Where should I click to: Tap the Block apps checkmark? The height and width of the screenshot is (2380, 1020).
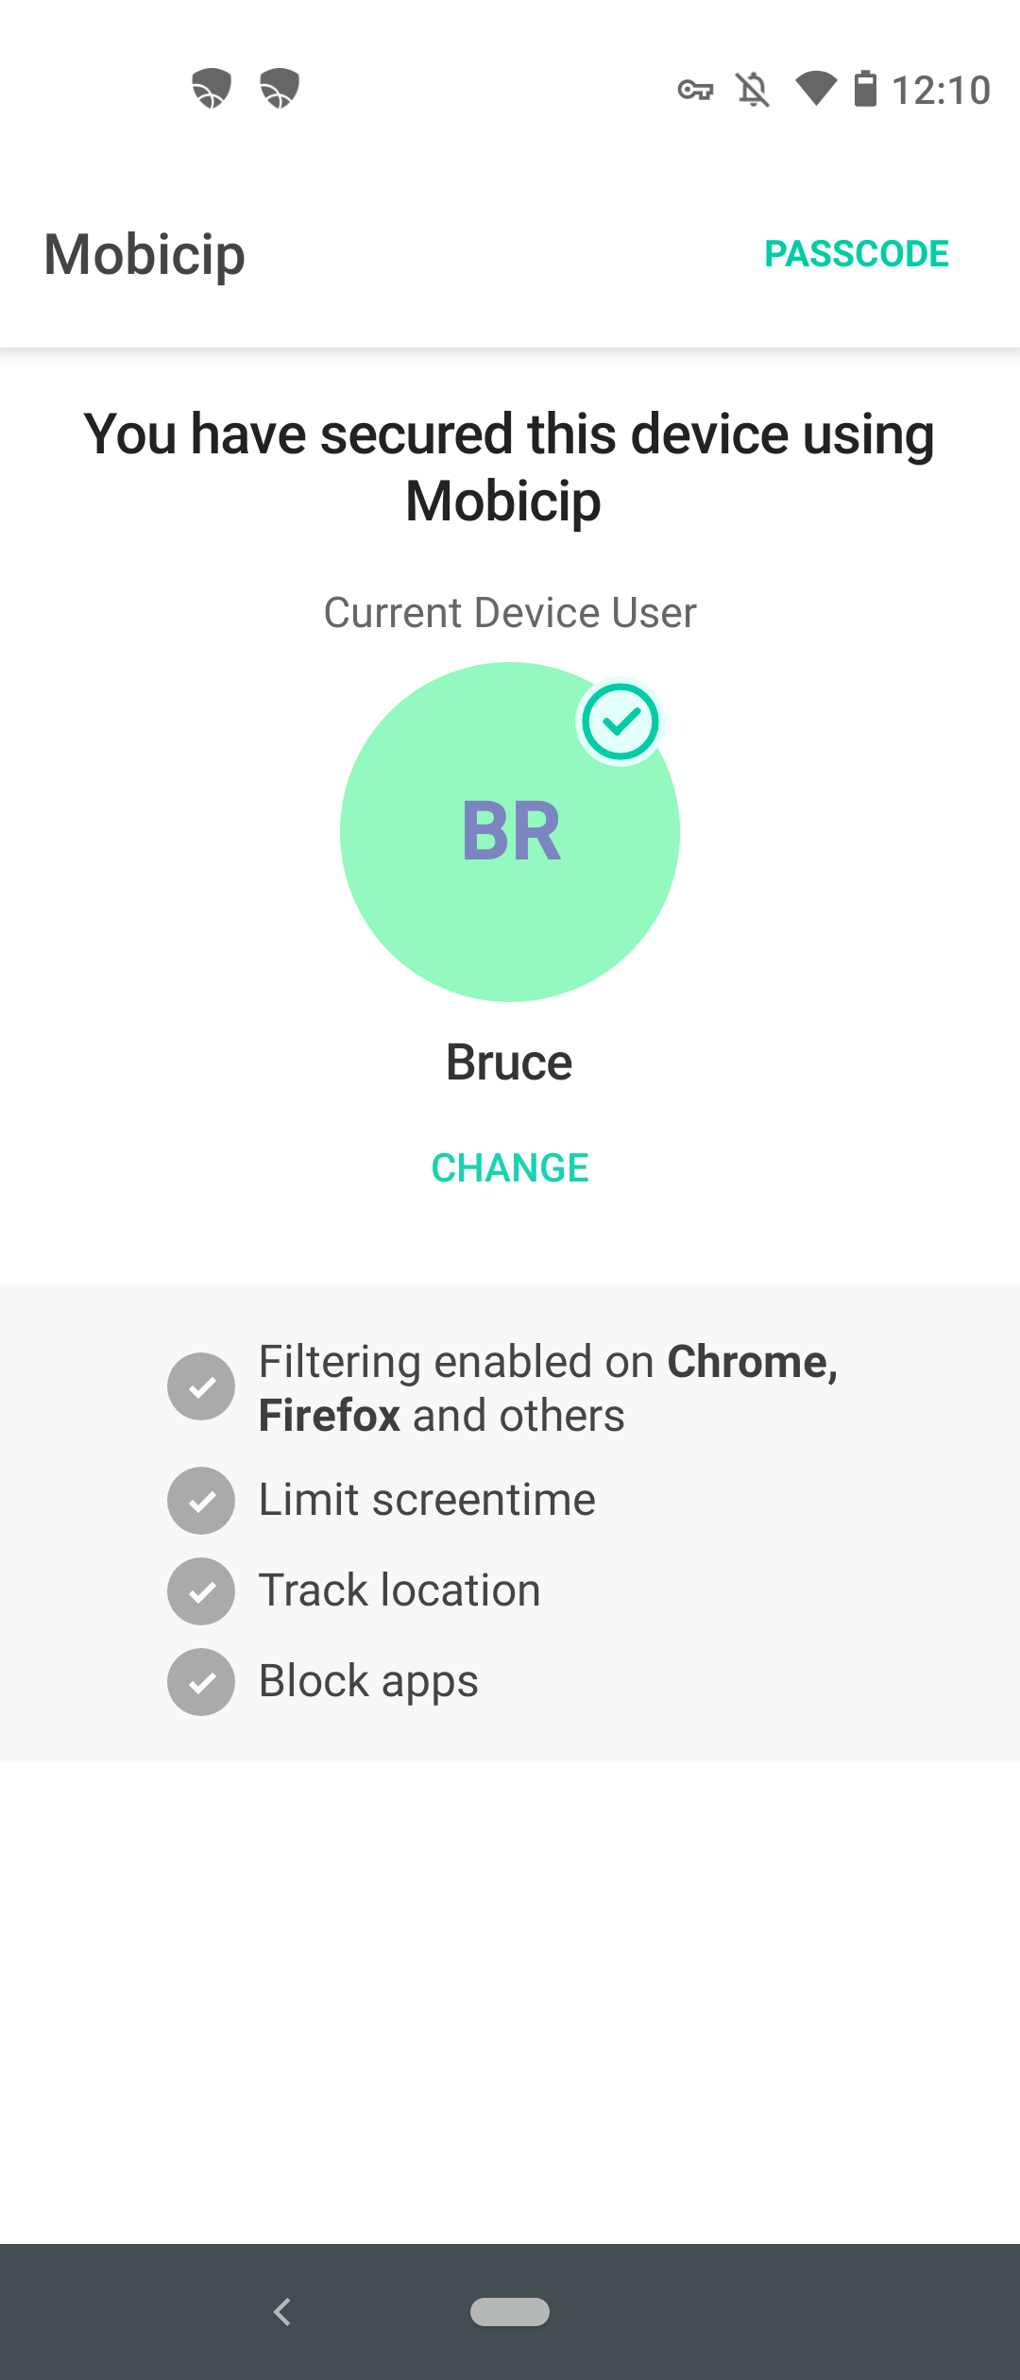click(x=201, y=1682)
